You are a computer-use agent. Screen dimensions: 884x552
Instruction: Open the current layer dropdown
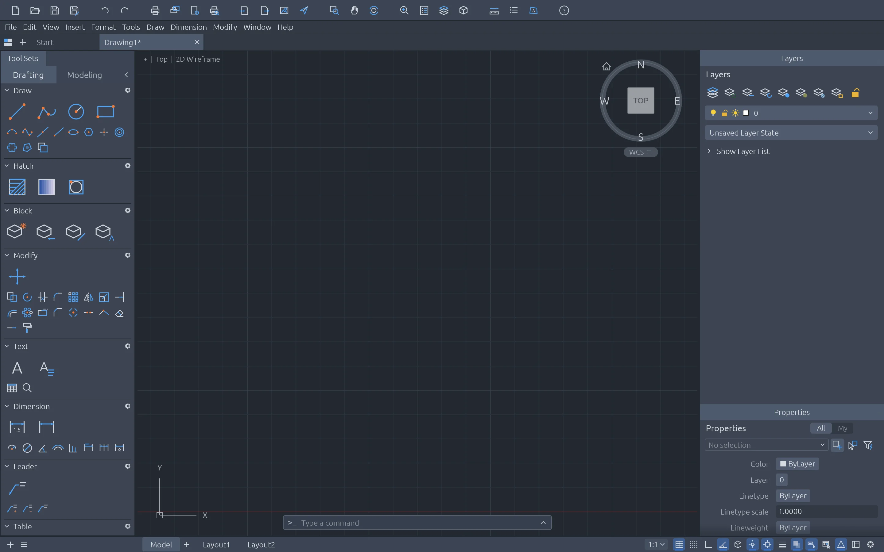pos(791,113)
